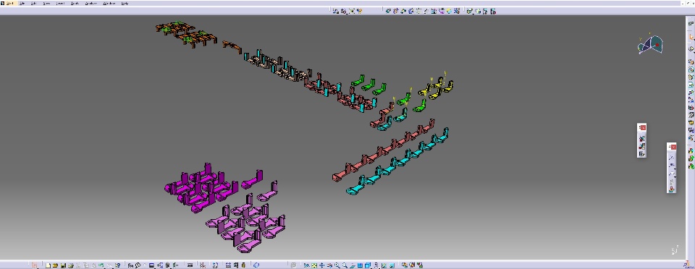The width and height of the screenshot is (695, 269).
Task: Click the Save icon in bottom toolbar
Action: [64, 265]
